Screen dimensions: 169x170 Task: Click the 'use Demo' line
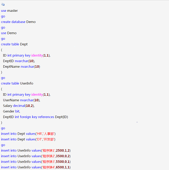pyautogui.click(x=9, y=33)
